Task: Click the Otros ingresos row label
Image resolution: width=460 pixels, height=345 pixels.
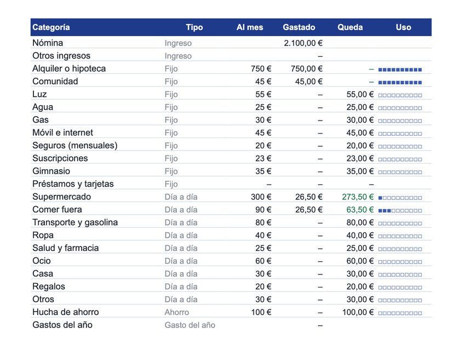Action: click(x=61, y=56)
